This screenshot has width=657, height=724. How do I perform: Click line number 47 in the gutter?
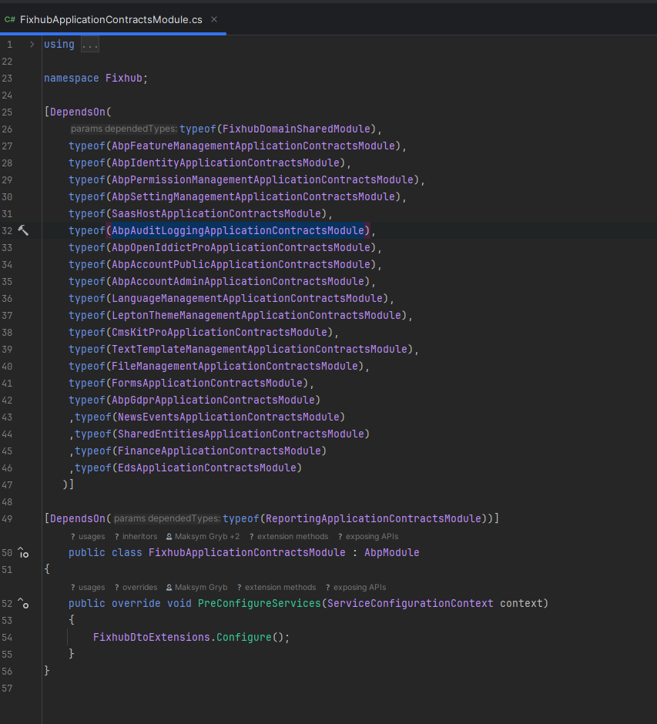click(x=8, y=484)
